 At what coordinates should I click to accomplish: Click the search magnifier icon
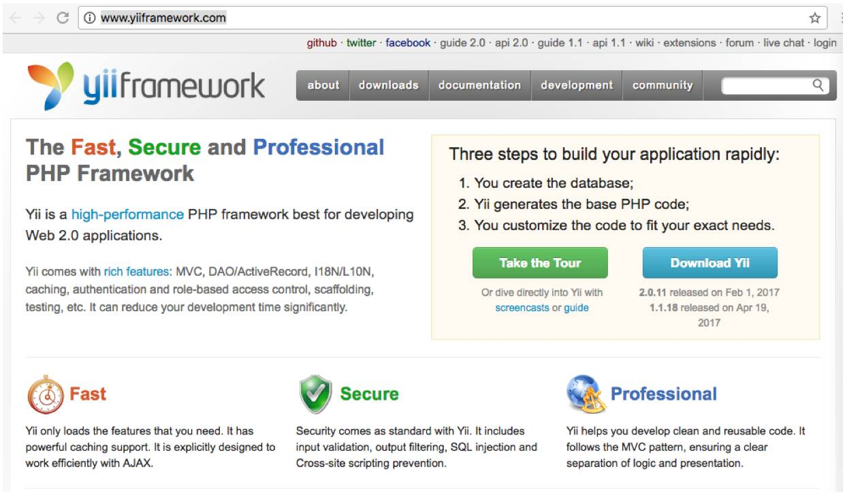click(818, 85)
